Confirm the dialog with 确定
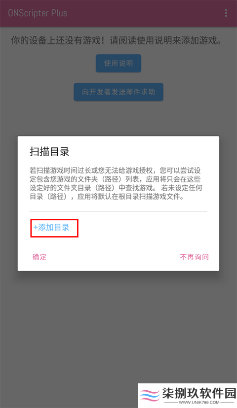 tap(39, 257)
